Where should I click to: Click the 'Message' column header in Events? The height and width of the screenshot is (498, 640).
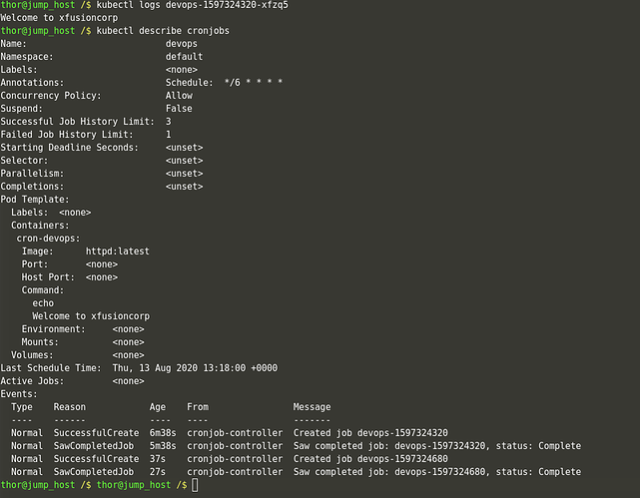(x=312, y=407)
